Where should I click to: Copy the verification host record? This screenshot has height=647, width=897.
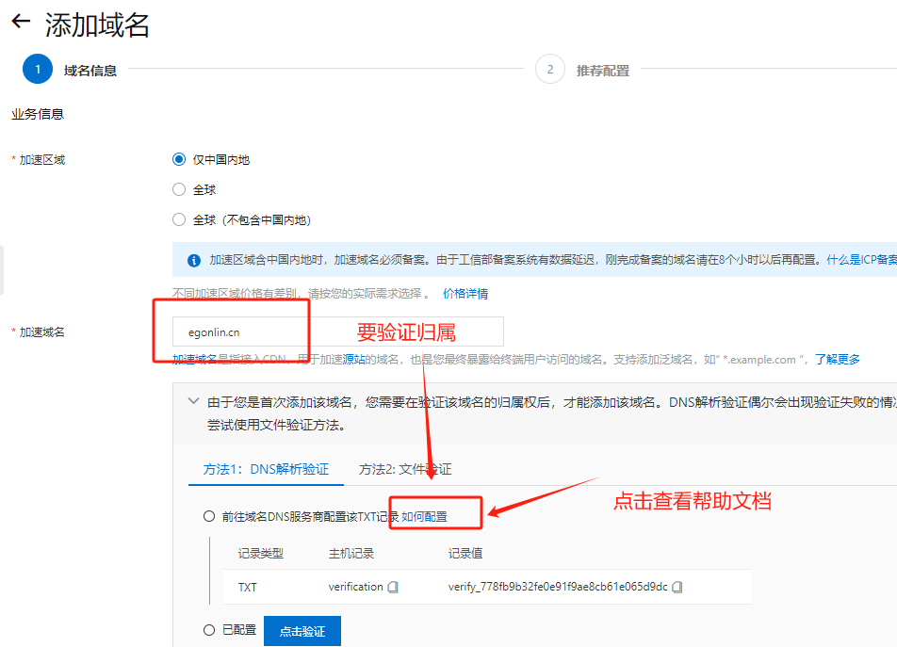[x=394, y=587]
